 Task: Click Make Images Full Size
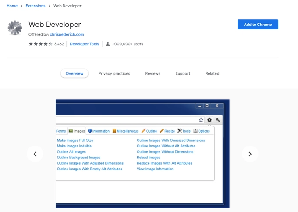pos(75,140)
